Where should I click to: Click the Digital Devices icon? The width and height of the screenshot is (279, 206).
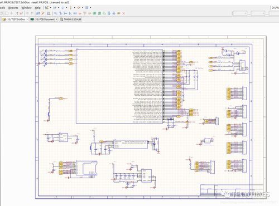71,8
